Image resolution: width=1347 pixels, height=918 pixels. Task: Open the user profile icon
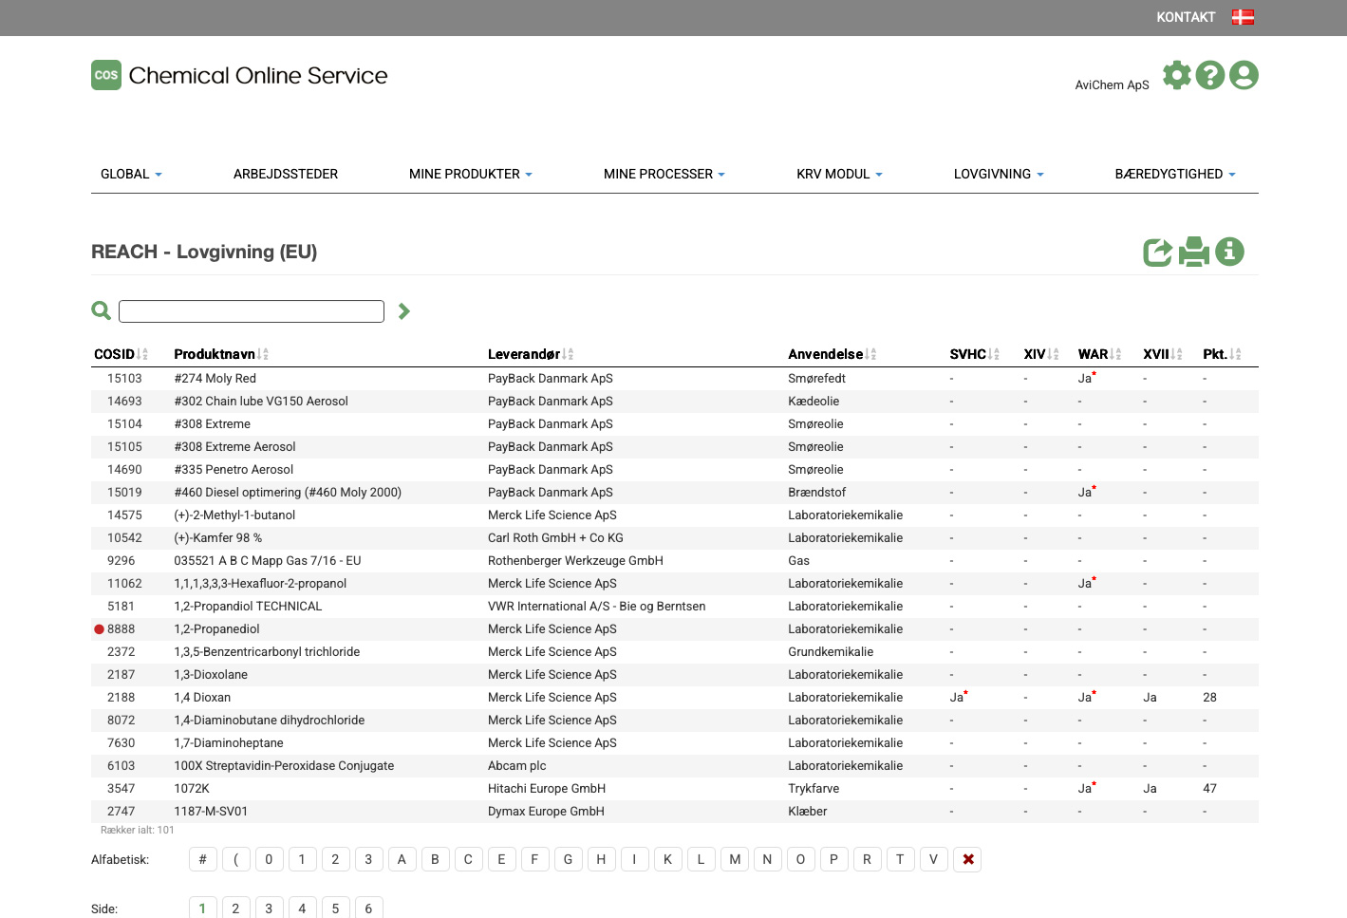coord(1244,75)
